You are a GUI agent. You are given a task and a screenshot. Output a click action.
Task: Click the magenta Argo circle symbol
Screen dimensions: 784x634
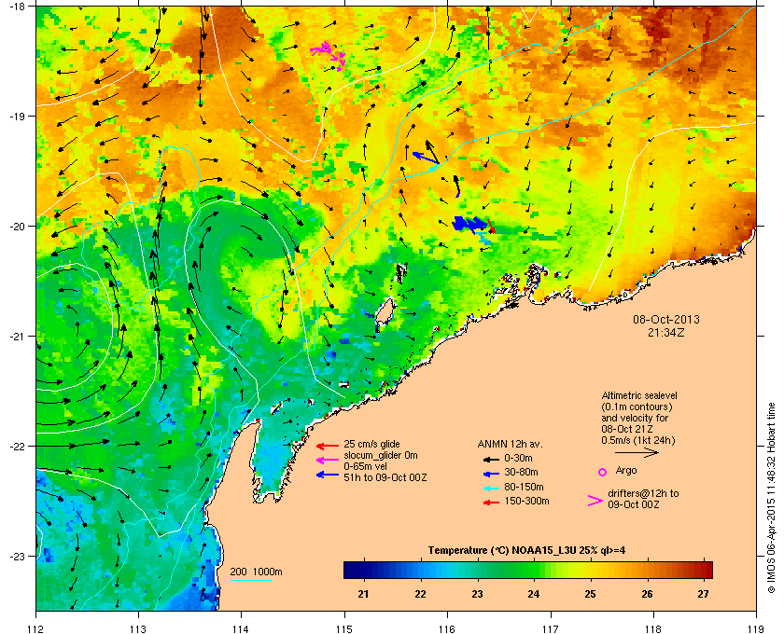click(603, 472)
